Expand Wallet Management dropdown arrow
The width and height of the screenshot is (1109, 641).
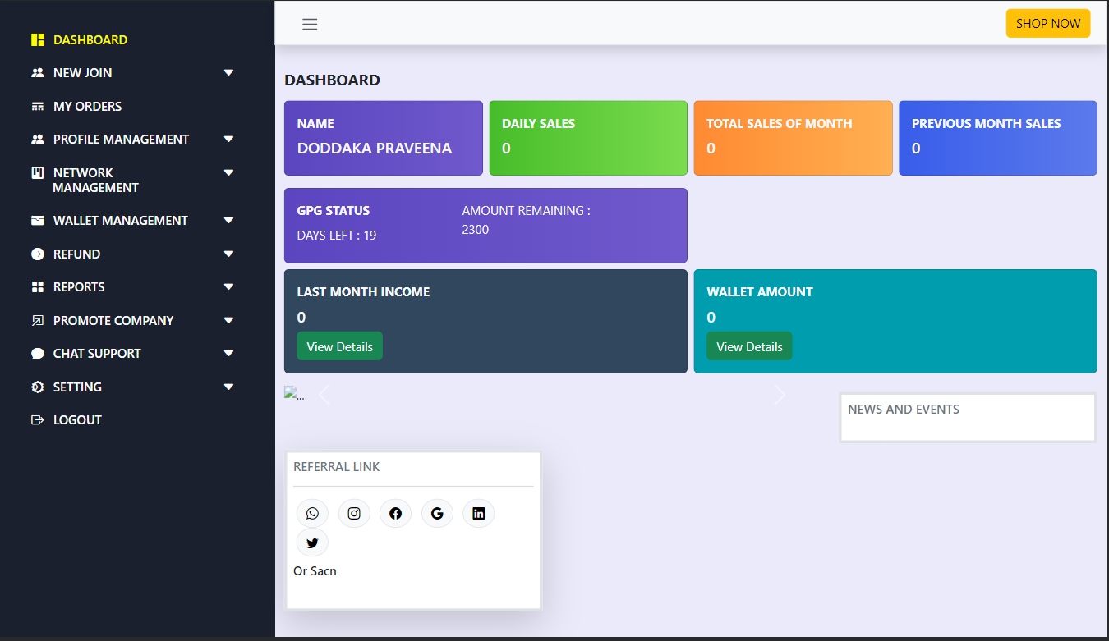tap(228, 220)
